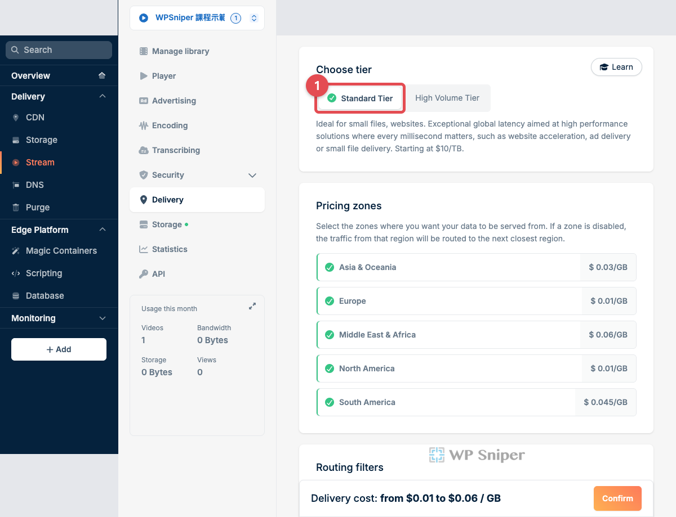Expand the Usage this month panel
Screen dimensions: 676x517
(252, 307)
